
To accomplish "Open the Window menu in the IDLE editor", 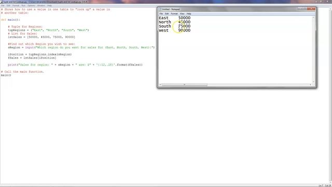I will click(41, 6).
